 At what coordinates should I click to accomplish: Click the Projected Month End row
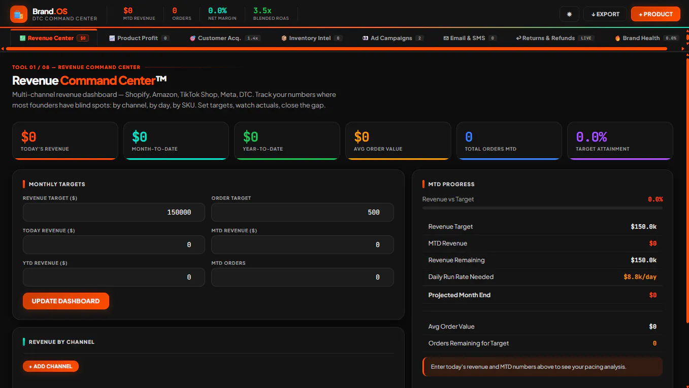pyautogui.click(x=542, y=295)
